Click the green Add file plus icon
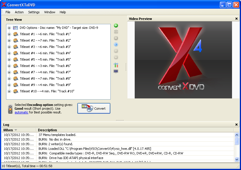 pyautogui.click(x=116, y=25)
